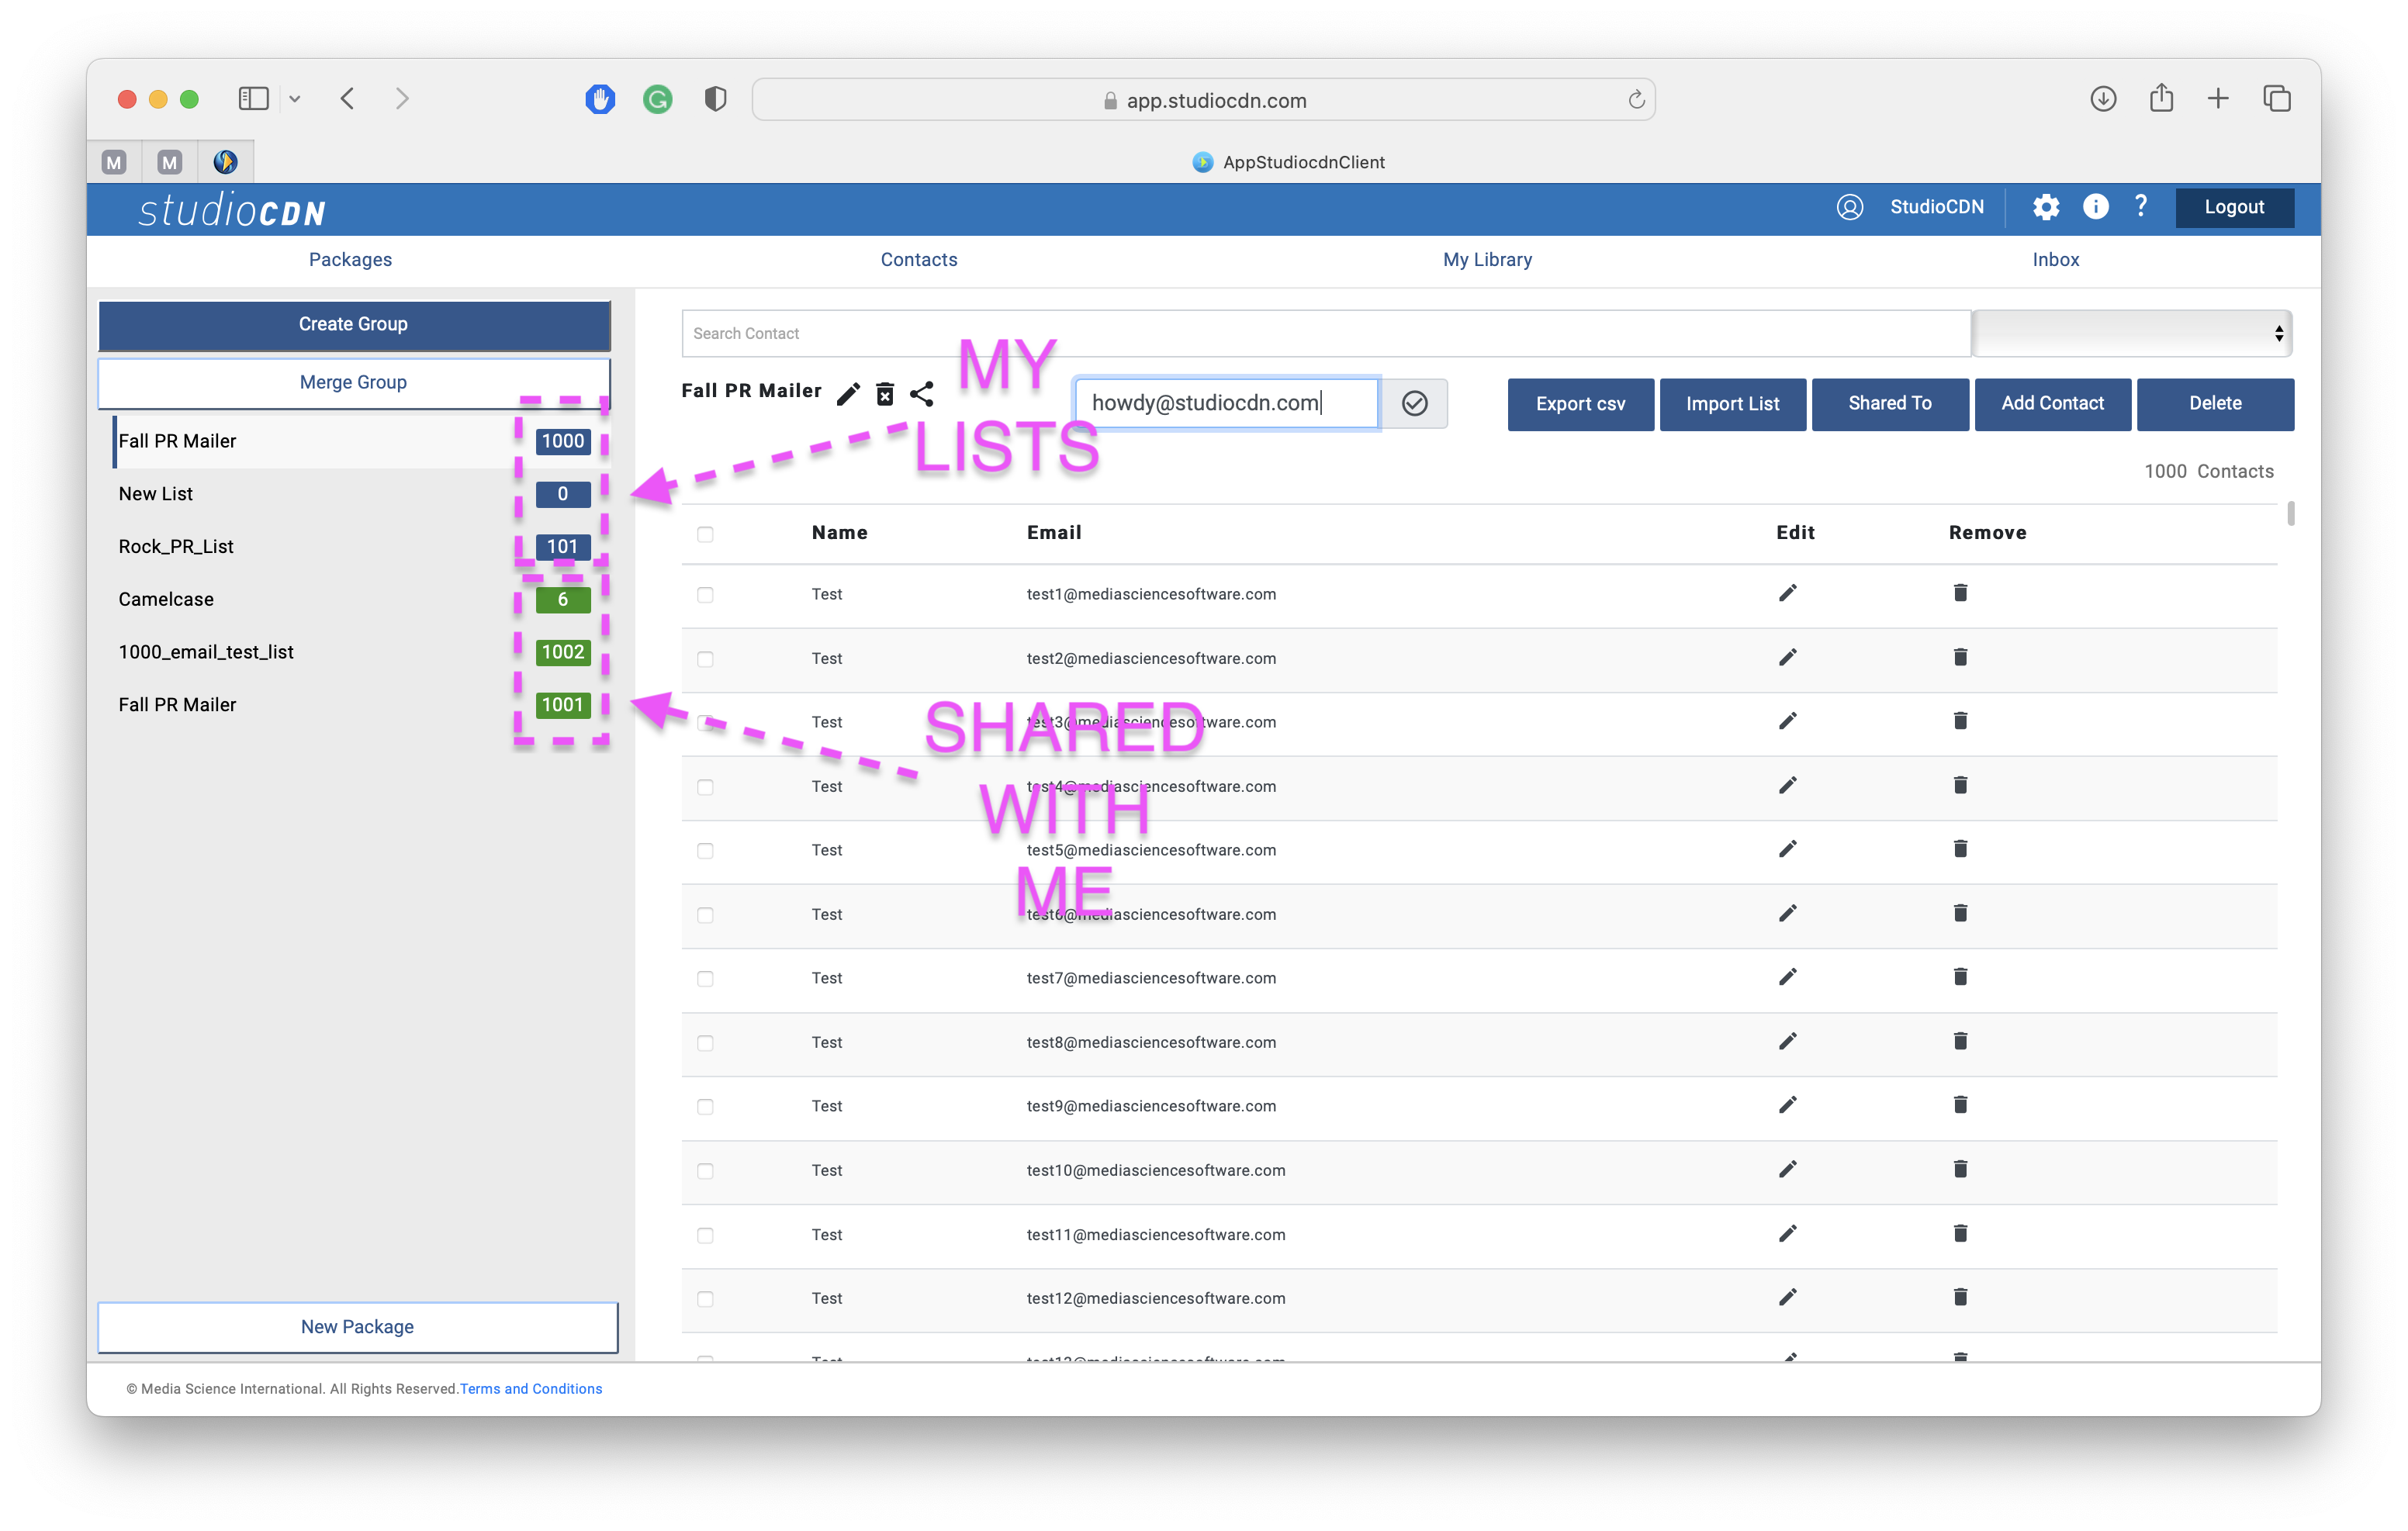Go back in Safari history
The height and width of the screenshot is (1531, 2408).
pos(347,99)
